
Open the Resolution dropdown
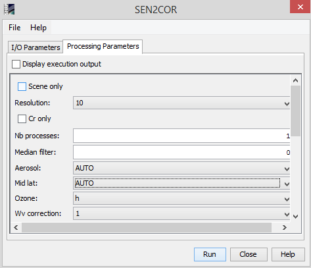(181, 103)
